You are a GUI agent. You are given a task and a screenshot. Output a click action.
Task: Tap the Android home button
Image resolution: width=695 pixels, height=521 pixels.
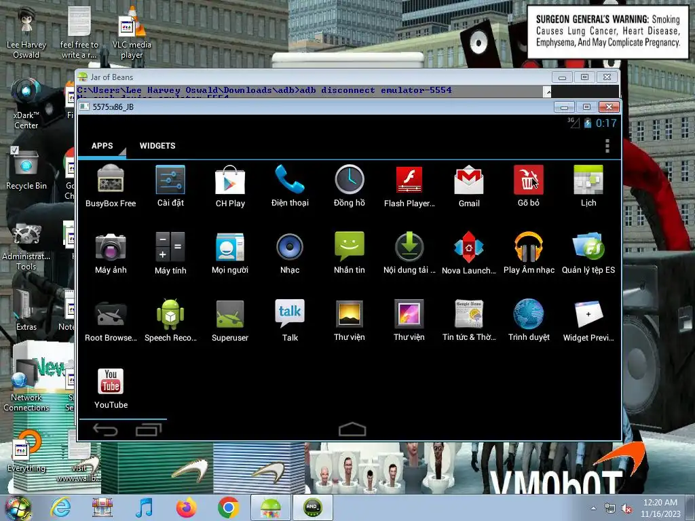tap(352, 429)
